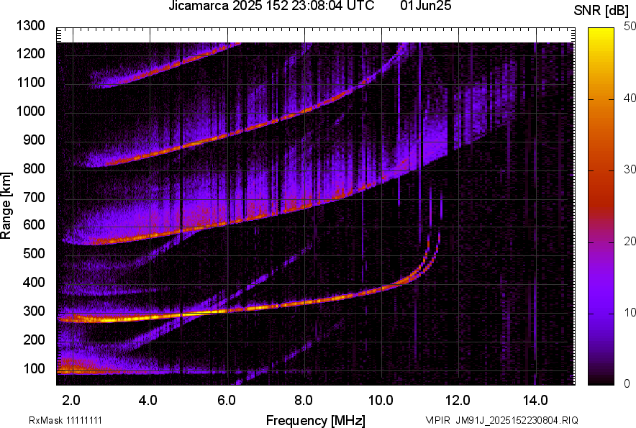Click the 1300 range tick label
Screen dimensions: 636x428
30,26
